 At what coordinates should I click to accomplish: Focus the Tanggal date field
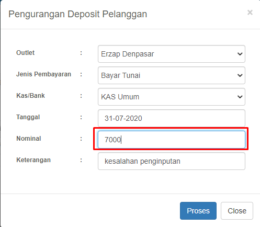tap(172, 118)
